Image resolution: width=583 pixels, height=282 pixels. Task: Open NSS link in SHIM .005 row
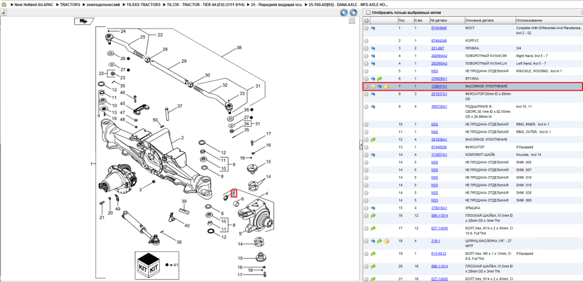[434, 163]
